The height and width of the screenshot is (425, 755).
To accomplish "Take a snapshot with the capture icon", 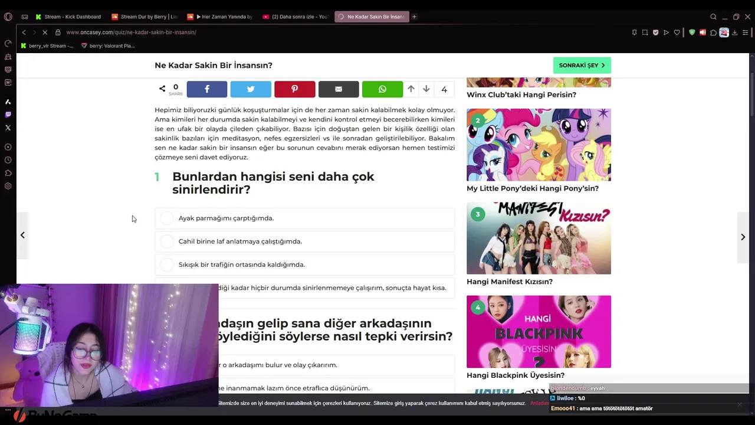I will [645, 32].
